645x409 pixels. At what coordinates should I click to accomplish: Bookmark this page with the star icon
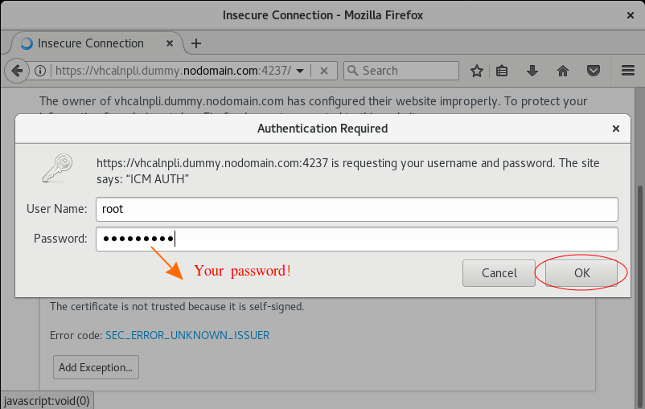point(476,71)
